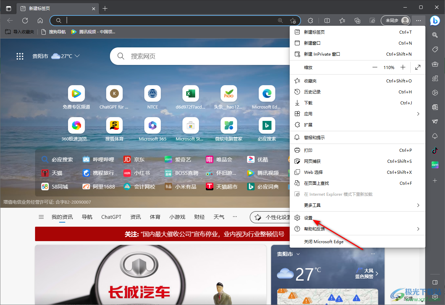Open the app launcher grid icon
Screen dimensions: 445x305
click(20, 56)
